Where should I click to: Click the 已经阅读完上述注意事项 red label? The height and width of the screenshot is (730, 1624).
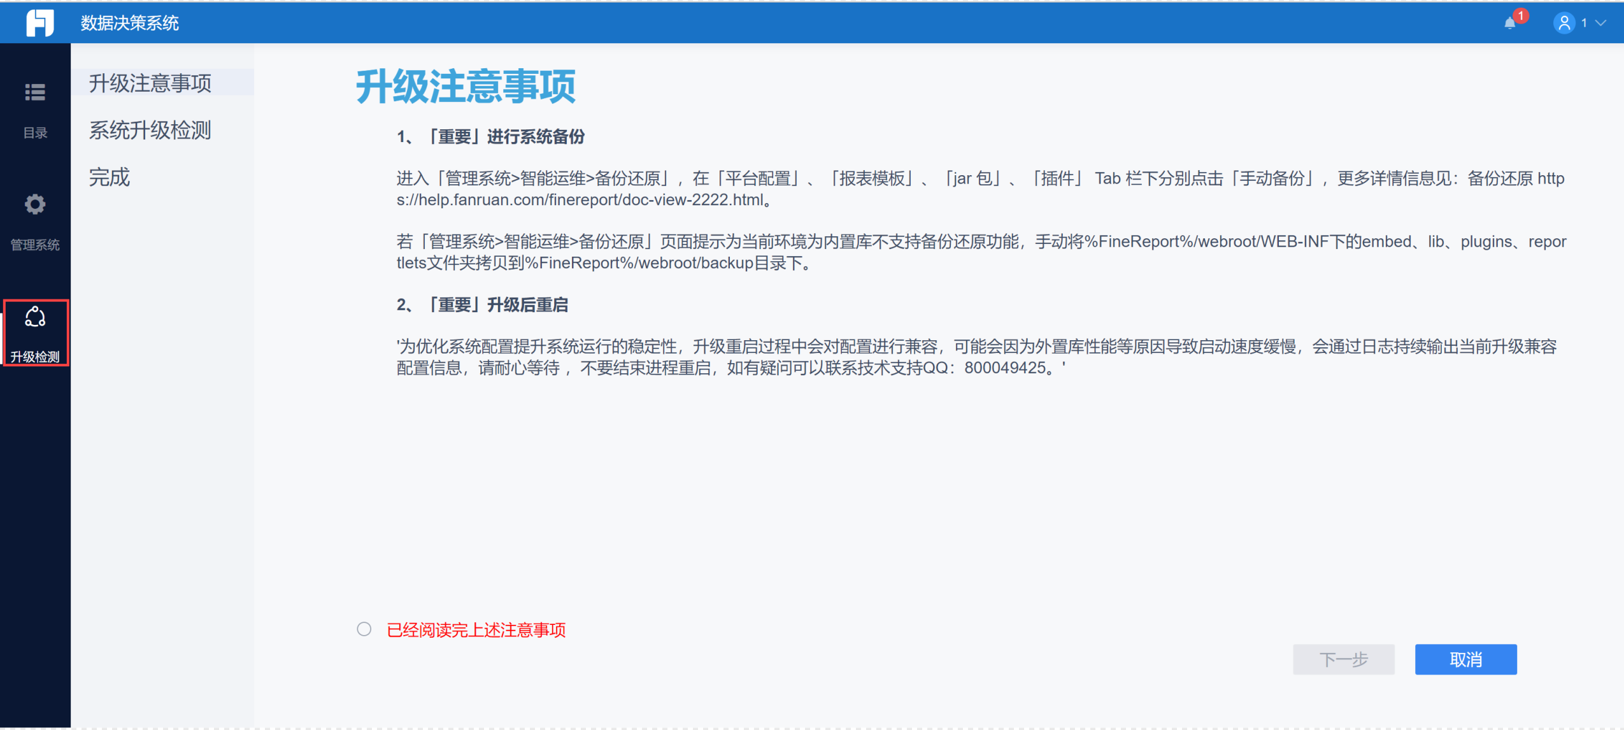(476, 630)
